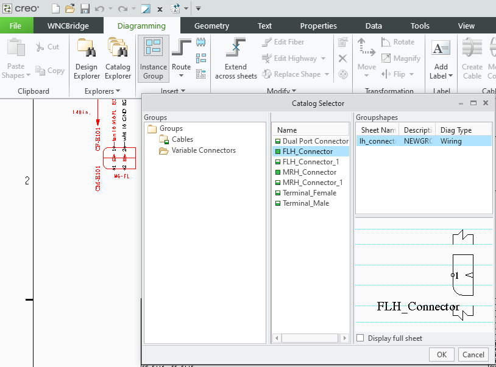Click the Save icon in quick access toolbar
Viewport: 496px width, 367px height.
(85, 9)
